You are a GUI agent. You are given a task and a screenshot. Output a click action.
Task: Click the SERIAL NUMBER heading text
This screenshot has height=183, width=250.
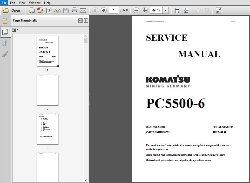click(x=223, y=127)
